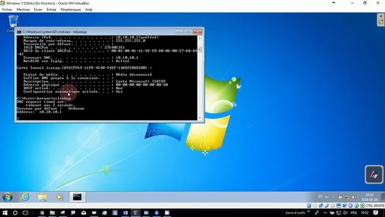
Task: Click the shared folders indicator in VirtualBox status bar
Action: click(333, 206)
